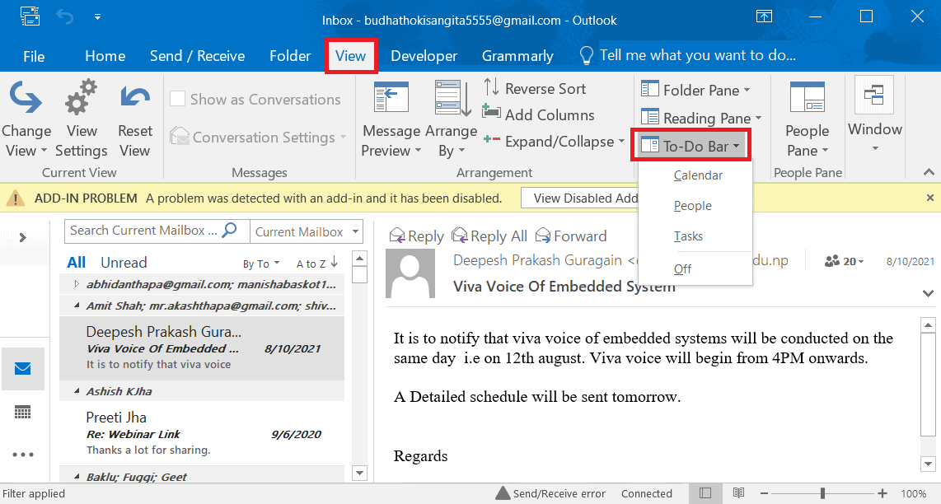Open Current Mailbox scope dropdown
Viewport: 941px width, 504px height.
tap(306, 231)
